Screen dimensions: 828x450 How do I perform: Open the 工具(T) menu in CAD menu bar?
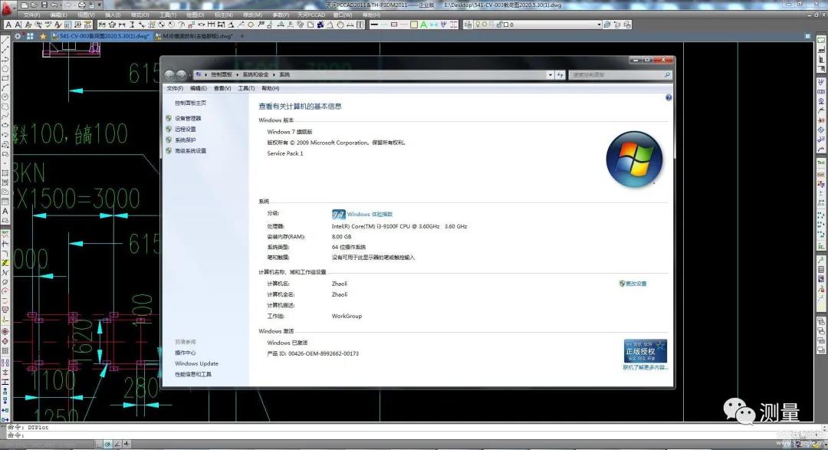[168, 15]
